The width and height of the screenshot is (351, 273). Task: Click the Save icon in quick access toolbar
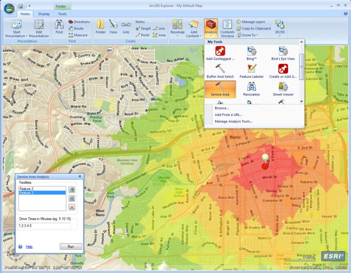point(21,6)
